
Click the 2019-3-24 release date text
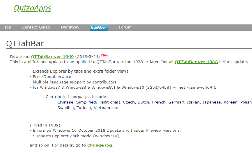pyautogui.click(x=88, y=57)
